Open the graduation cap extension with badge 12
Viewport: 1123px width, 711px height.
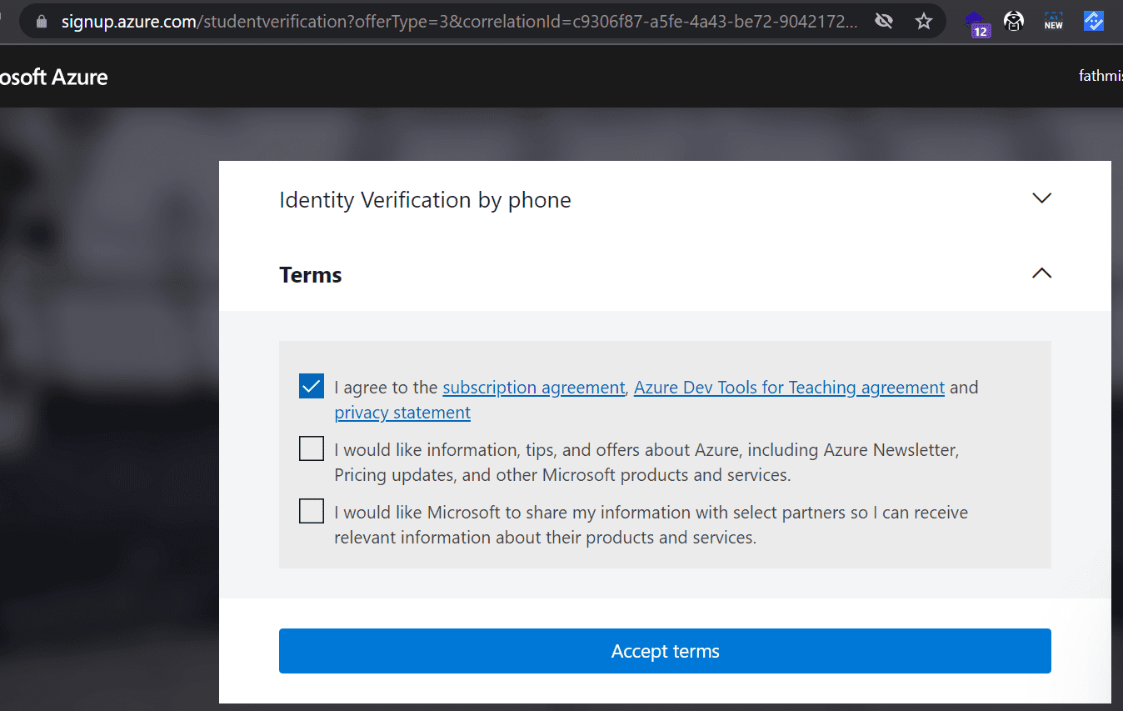click(976, 23)
